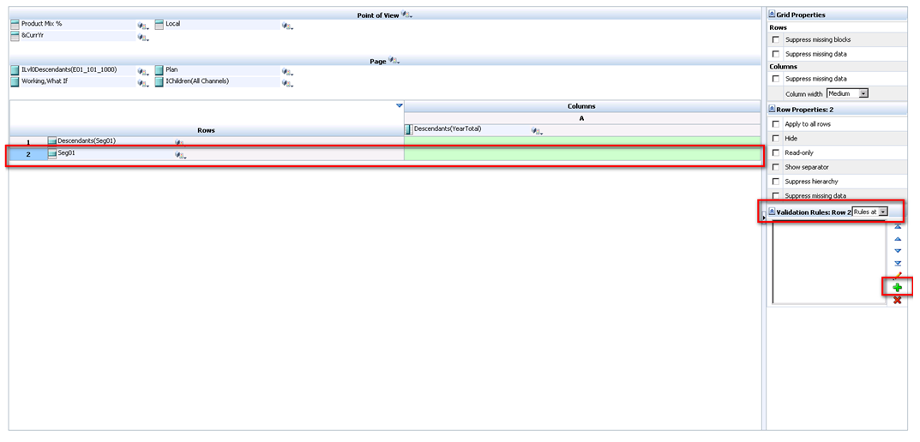Enable Suppress missing blocks checkbox
Viewport: 920px width, 442px height.
776,40
